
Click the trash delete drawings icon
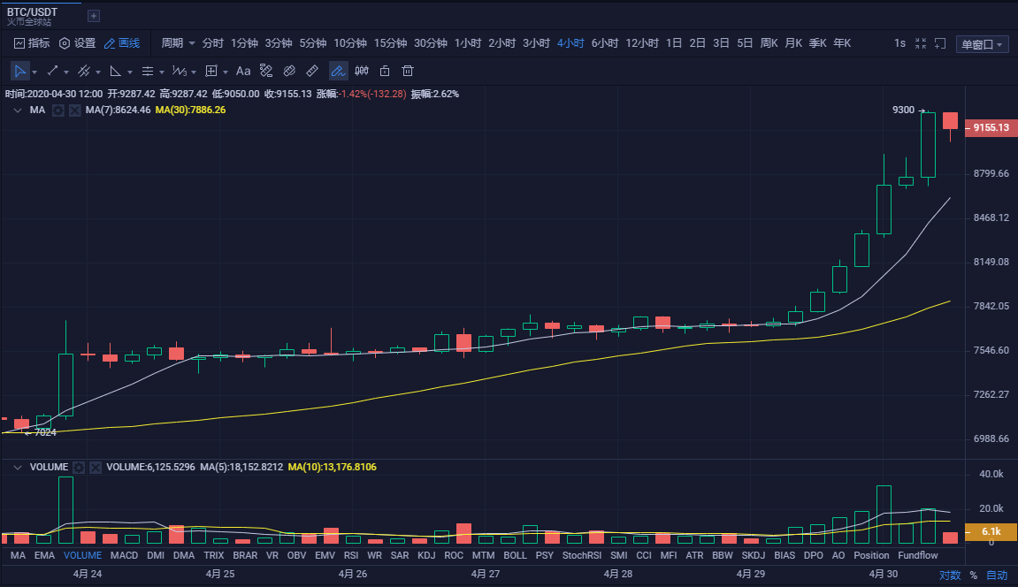408,71
